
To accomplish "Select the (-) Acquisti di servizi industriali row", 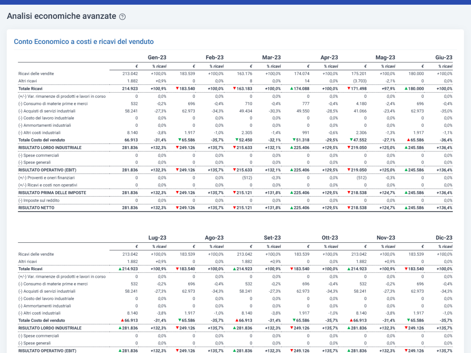I will [x=235, y=111].
